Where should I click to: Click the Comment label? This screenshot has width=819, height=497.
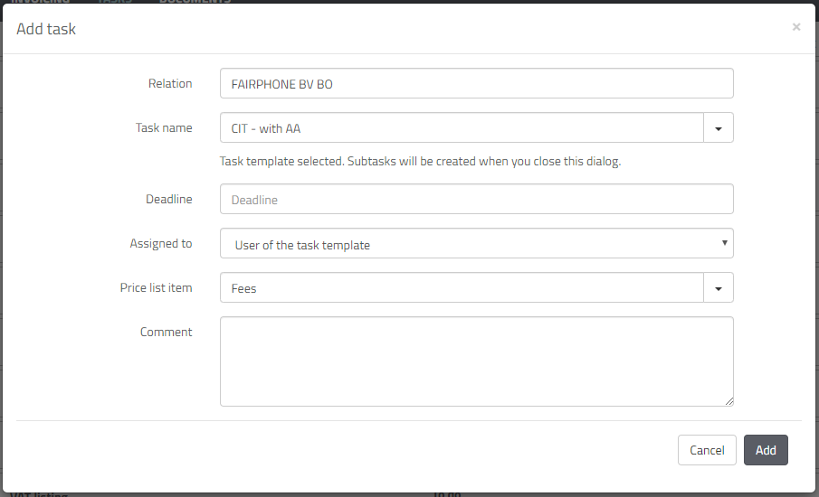click(167, 332)
